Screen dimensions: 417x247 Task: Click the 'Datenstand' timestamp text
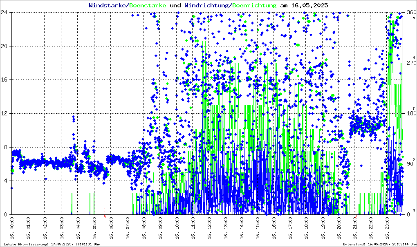coord(379,244)
